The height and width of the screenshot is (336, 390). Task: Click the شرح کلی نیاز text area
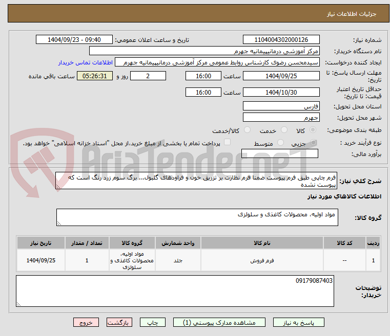(196, 181)
